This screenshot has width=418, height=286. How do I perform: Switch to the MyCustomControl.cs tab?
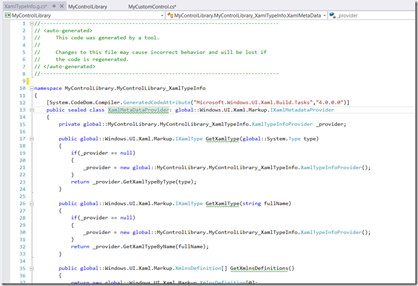coord(152,6)
